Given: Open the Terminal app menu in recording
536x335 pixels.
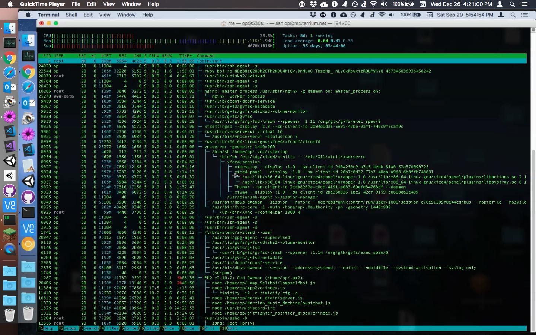Looking at the screenshot, I should point(48,15).
